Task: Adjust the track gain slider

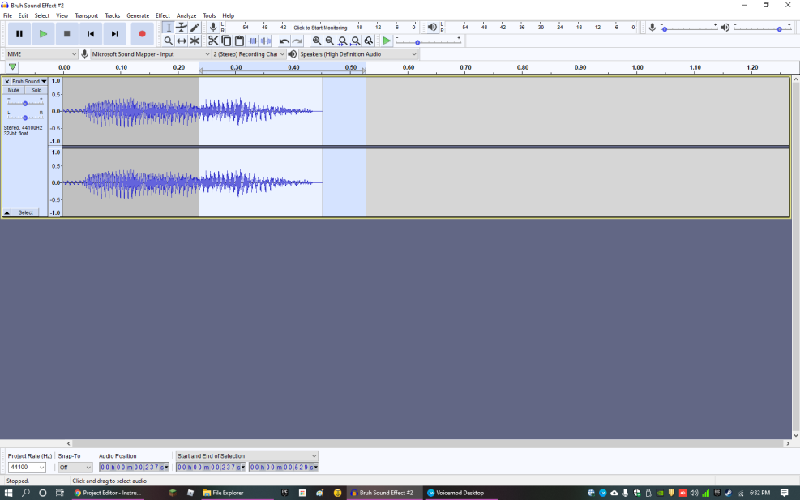Action: [25, 104]
